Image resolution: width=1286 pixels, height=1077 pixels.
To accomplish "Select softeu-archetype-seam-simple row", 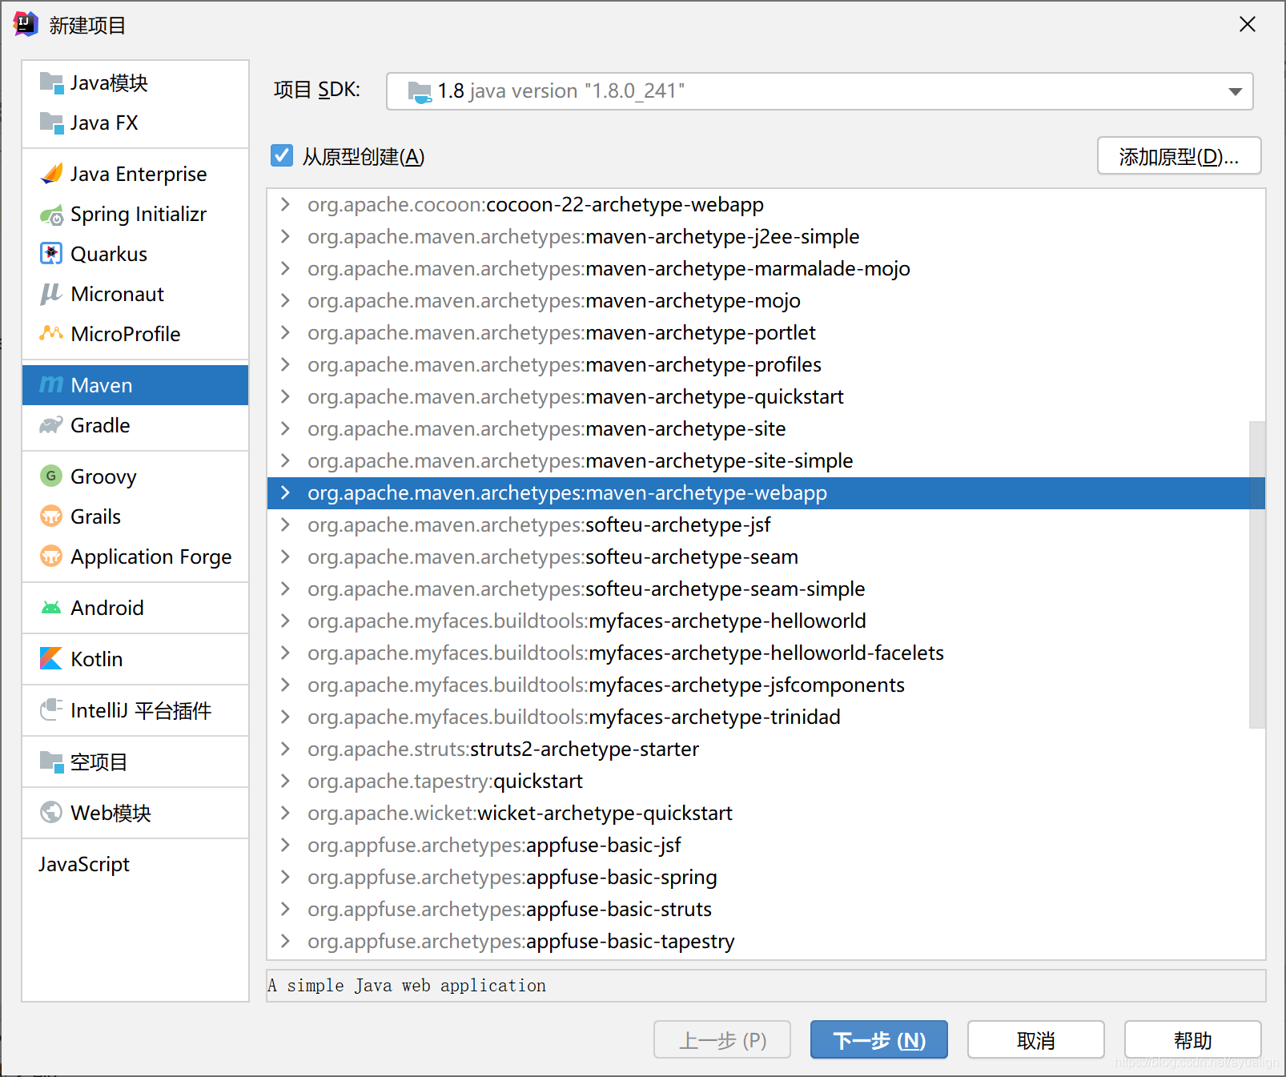I will point(766,589).
